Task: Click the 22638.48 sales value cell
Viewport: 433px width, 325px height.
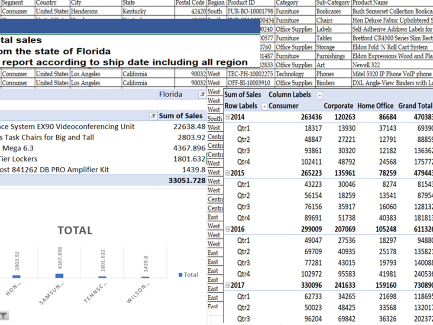Action: click(190, 127)
